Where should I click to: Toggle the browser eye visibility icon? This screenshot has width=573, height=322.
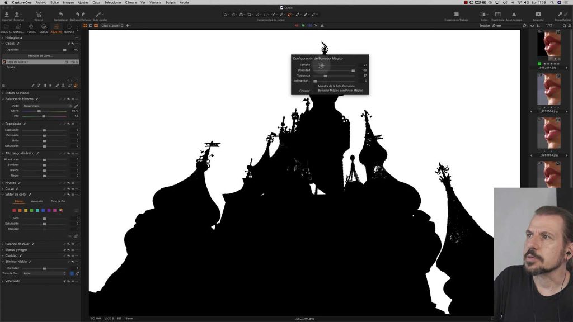[x=532, y=26]
